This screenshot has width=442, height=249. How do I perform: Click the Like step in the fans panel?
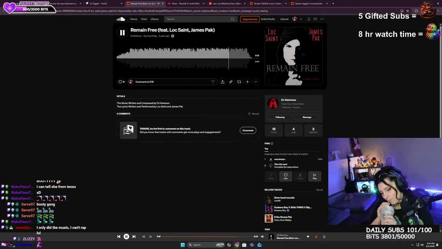286,176
